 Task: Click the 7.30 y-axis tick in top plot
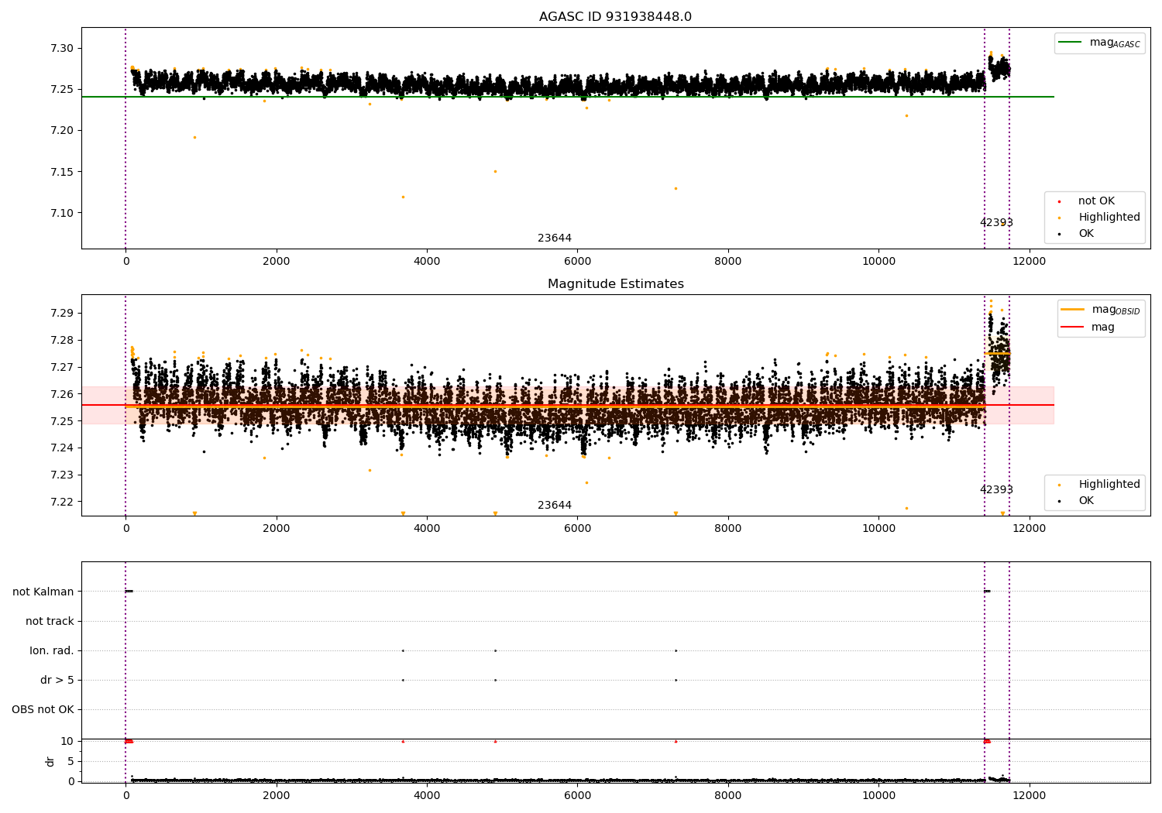(62, 48)
